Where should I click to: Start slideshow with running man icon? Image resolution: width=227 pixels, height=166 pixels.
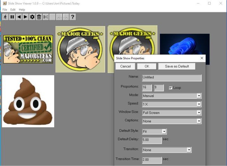(5, 17)
